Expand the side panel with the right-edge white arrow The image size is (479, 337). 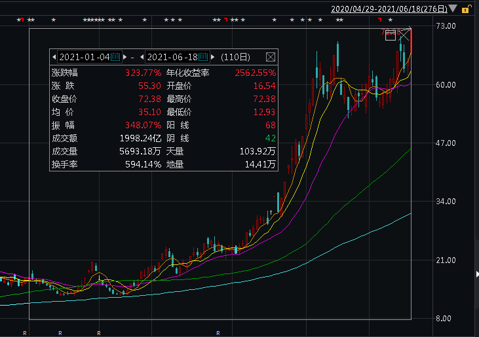tap(477, 274)
